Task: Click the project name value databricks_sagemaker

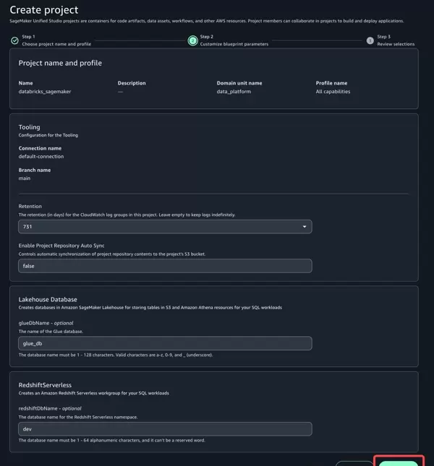Action: coord(45,92)
